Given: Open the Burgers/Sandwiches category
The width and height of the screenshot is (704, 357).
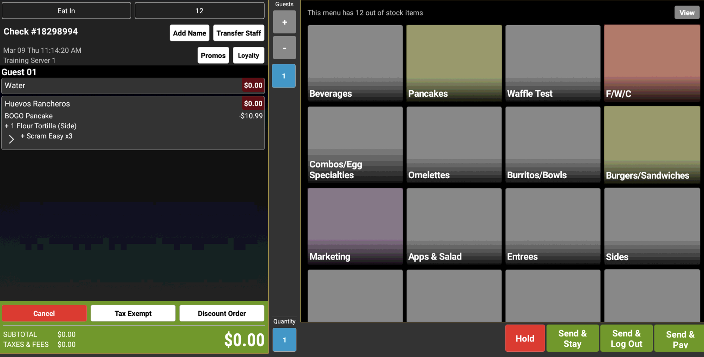Looking at the screenshot, I should [652, 145].
